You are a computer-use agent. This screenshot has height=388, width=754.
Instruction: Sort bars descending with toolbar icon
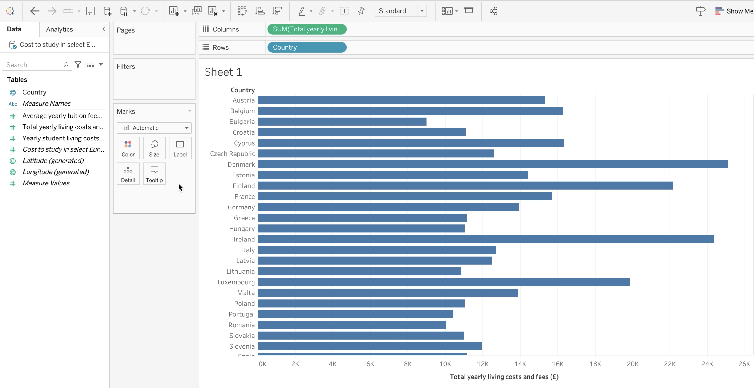[x=277, y=11]
